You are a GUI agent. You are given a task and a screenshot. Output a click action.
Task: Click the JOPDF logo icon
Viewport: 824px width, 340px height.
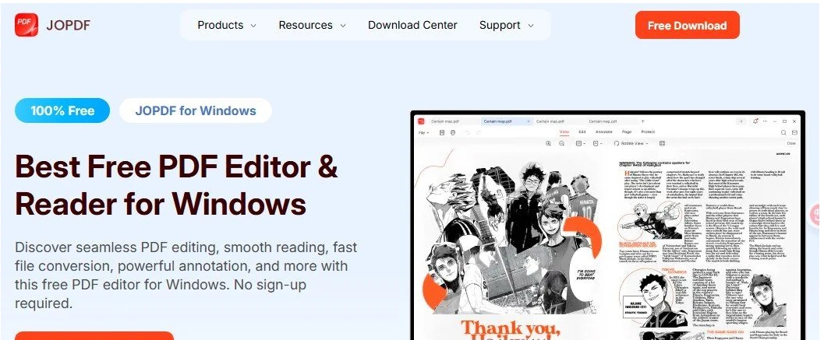pos(27,25)
